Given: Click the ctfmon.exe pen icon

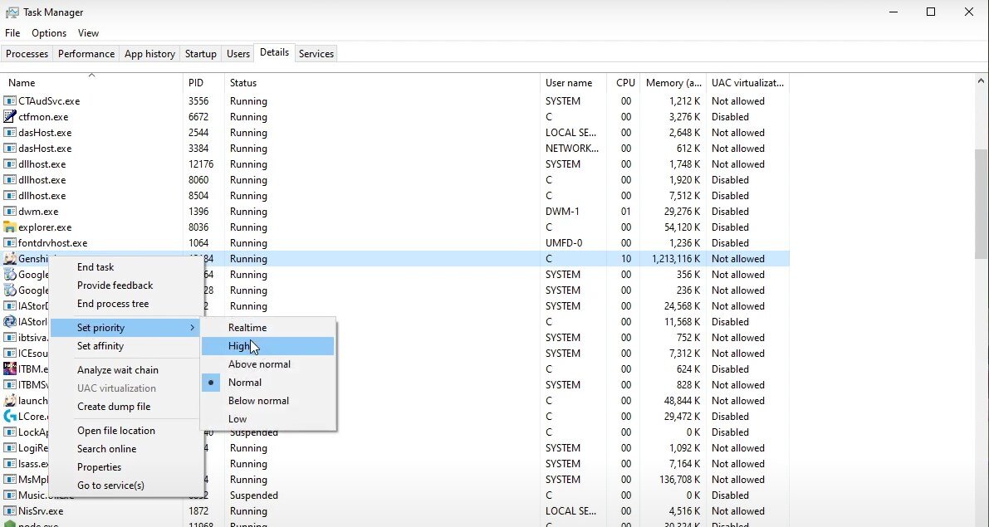Looking at the screenshot, I should [10, 117].
